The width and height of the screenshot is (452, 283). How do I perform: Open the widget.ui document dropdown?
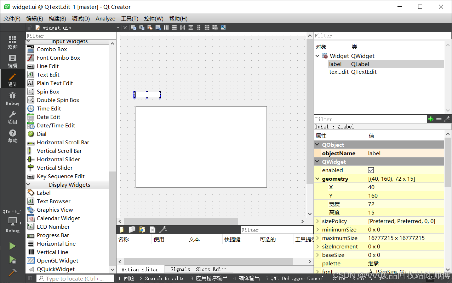click(x=118, y=28)
